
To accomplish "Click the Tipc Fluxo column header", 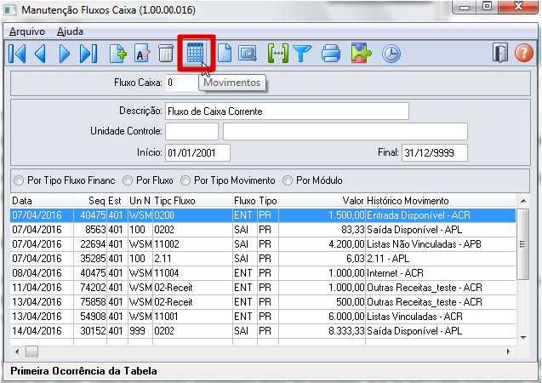I will pos(192,201).
